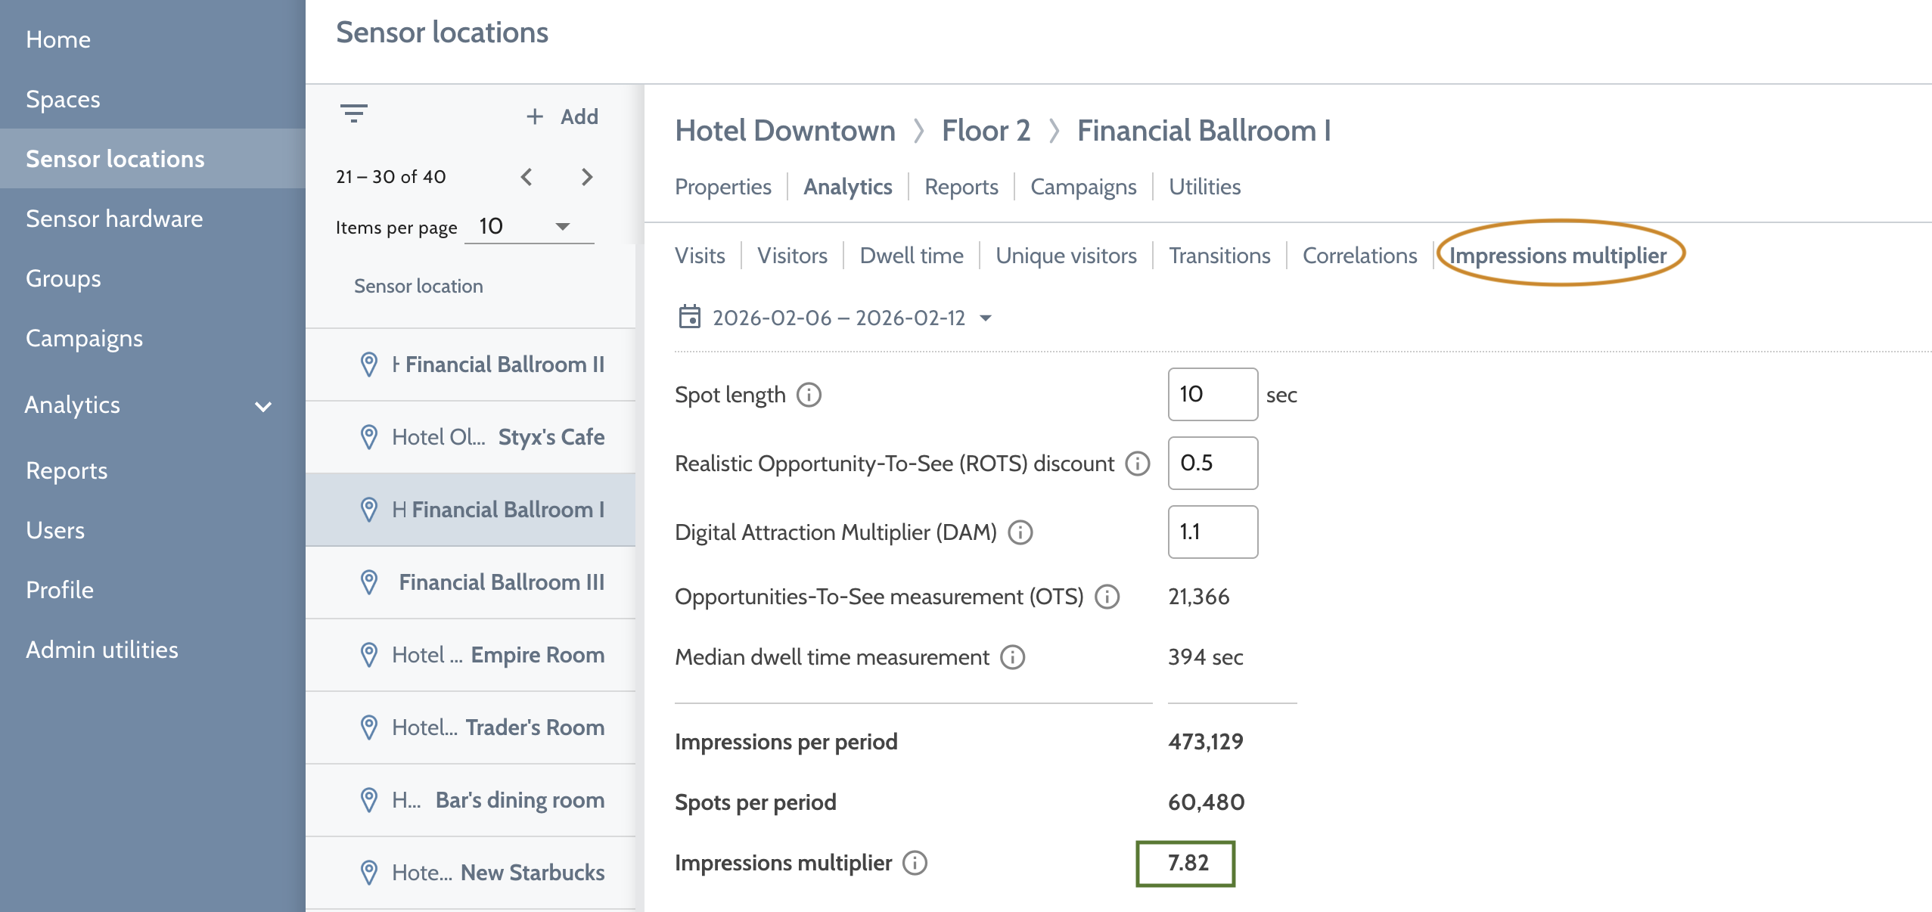Screen dimensions: 1932x912
Task: Navigate to Hotel Downtown breadcrumb
Action: pyautogui.click(x=785, y=130)
